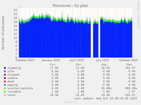Click the 'Max:' column header
This screenshot has width=141, height=105.
coord(130,65)
